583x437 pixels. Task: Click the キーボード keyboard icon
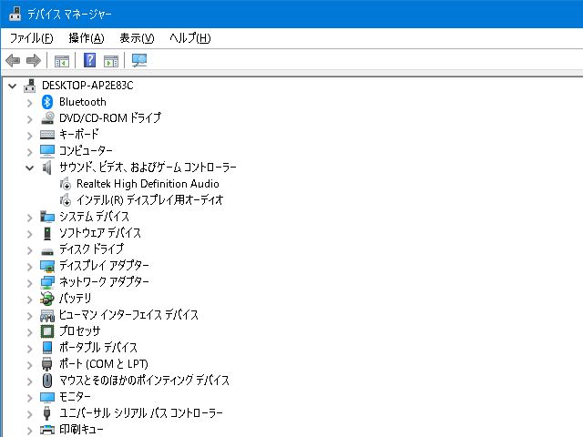tap(48, 135)
